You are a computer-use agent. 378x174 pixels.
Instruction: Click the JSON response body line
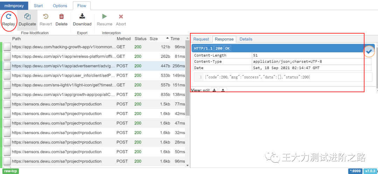(x=257, y=77)
